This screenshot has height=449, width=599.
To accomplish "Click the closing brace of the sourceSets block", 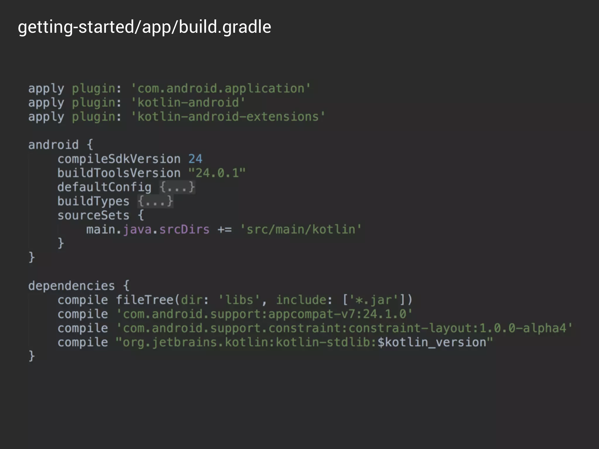I will click(x=61, y=243).
